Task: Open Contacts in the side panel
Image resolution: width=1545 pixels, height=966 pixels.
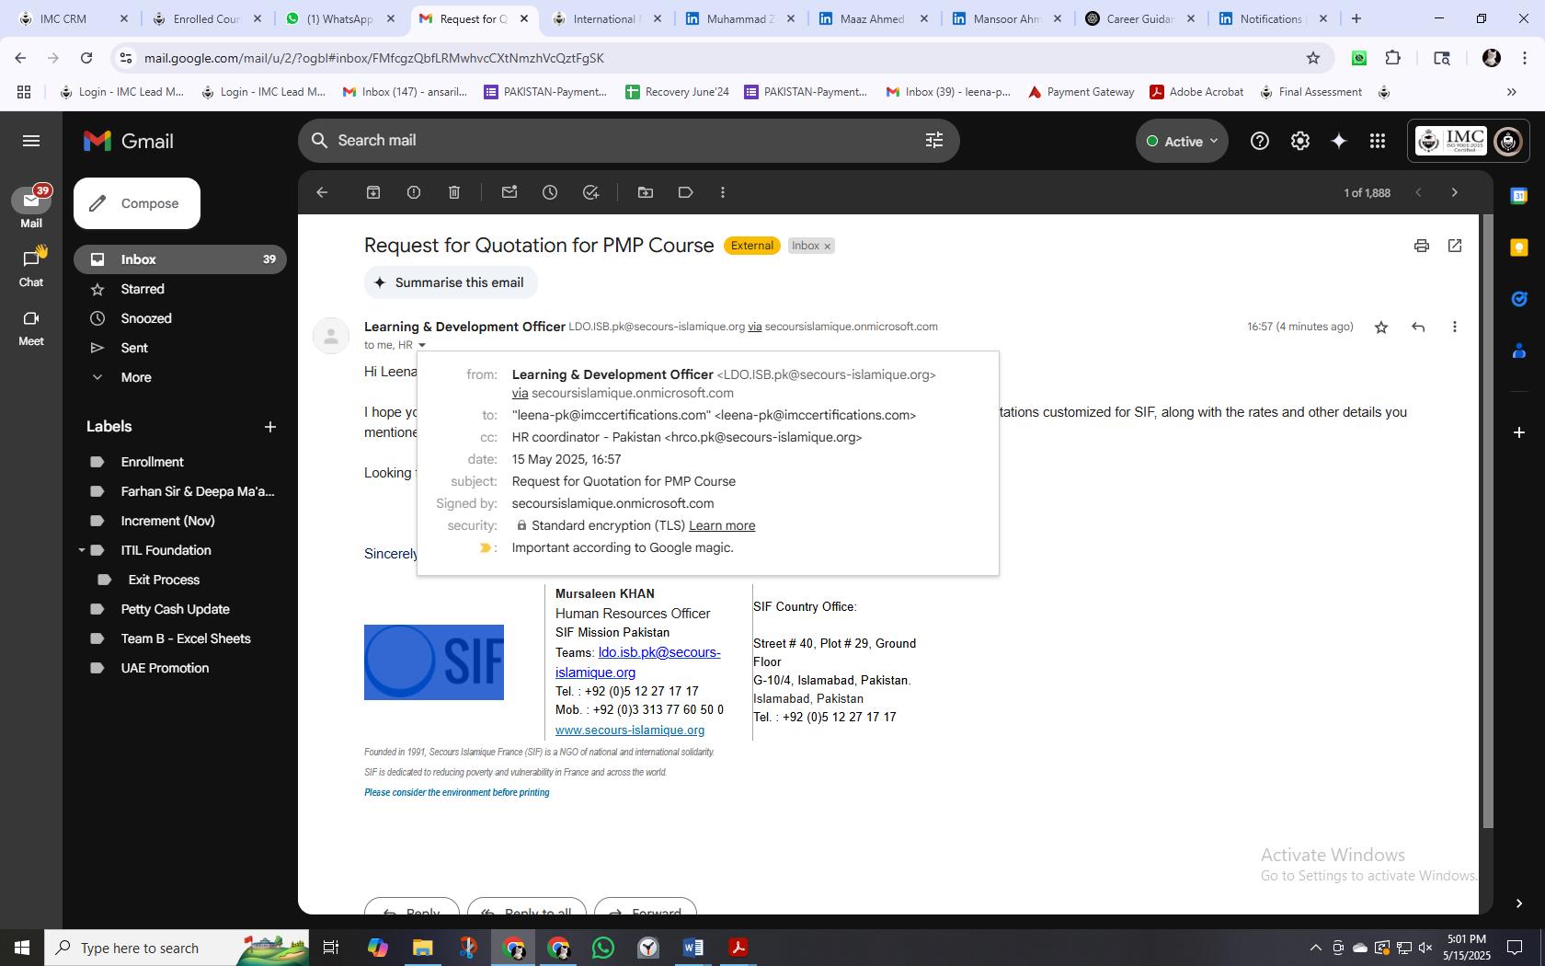Action: (x=1519, y=351)
